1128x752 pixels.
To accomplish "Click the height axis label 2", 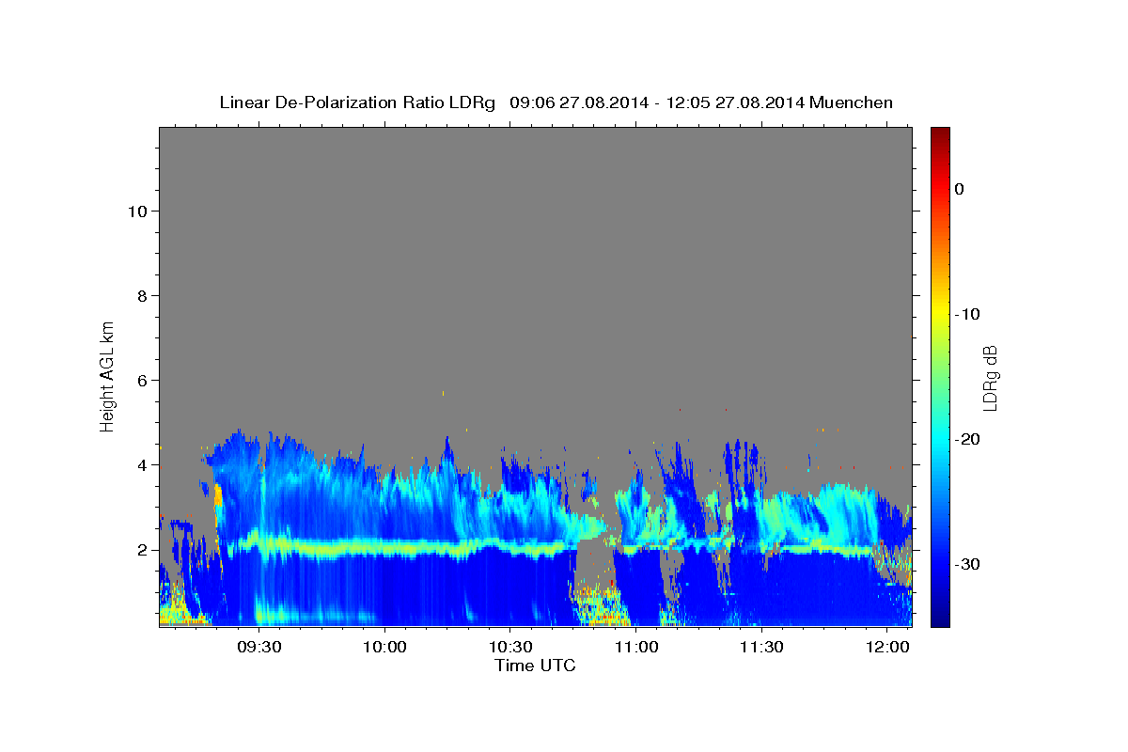I will point(141,550).
